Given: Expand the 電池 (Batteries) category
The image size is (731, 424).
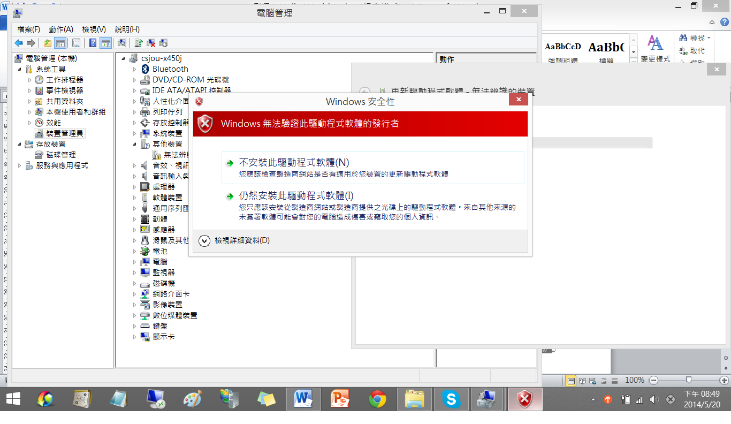Looking at the screenshot, I should tap(135, 251).
